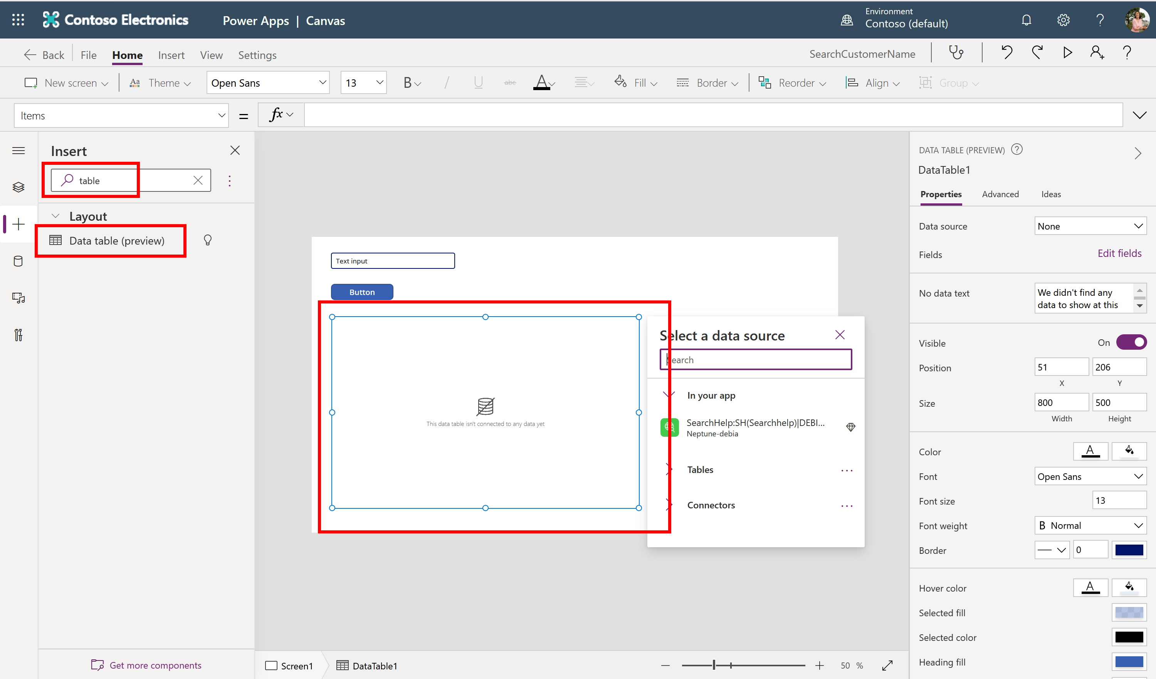Click lightbulb icon beside Data table
This screenshot has height=679, width=1156.
(207, 240)
